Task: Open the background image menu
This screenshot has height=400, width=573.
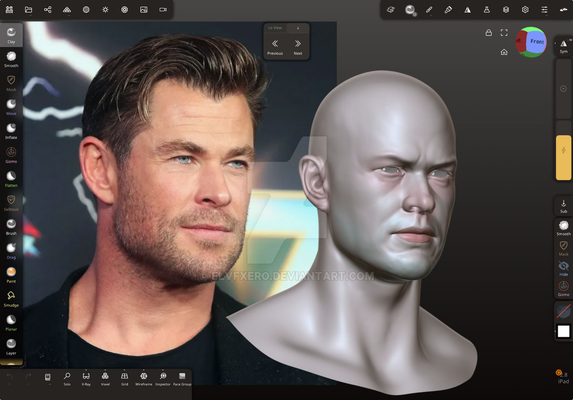Action: pos(144,9)
